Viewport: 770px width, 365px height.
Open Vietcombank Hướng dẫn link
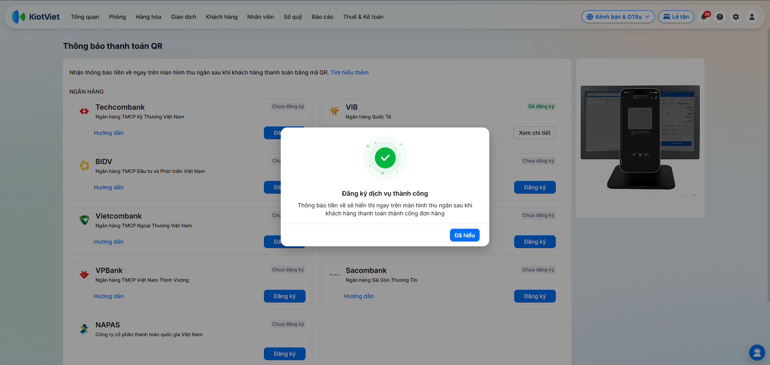(x=109, y=242)
